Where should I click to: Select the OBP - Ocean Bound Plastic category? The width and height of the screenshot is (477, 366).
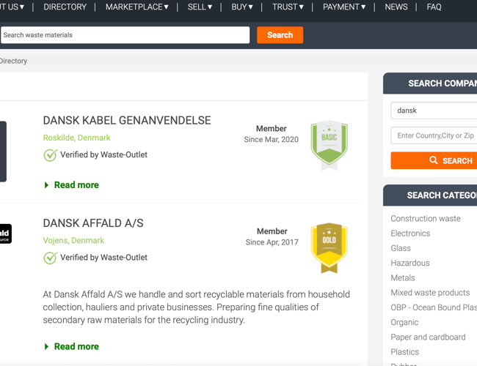pyautogui.click(x=434, y=307)
